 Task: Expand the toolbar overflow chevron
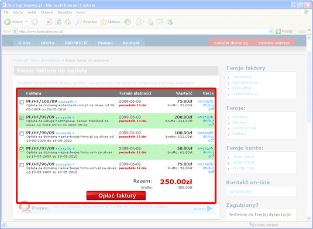[x=309, y=30]
